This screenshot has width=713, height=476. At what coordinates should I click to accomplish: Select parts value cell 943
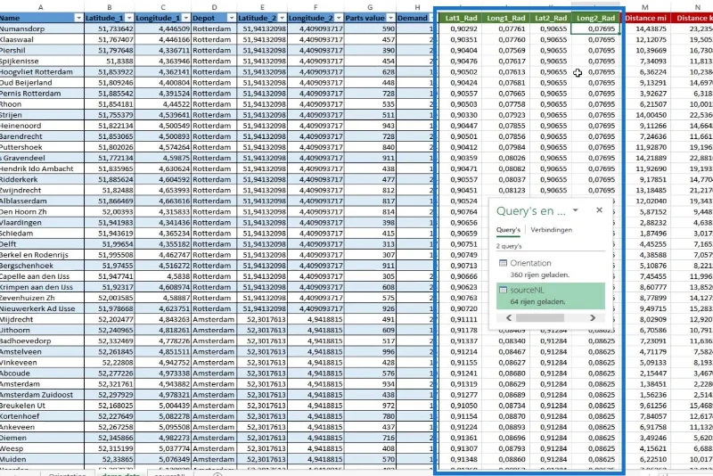pos(370,126)
